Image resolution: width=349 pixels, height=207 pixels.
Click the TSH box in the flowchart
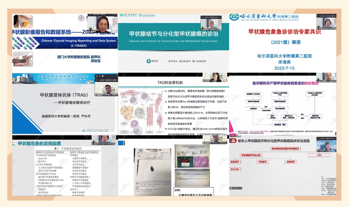pos(319,155)
